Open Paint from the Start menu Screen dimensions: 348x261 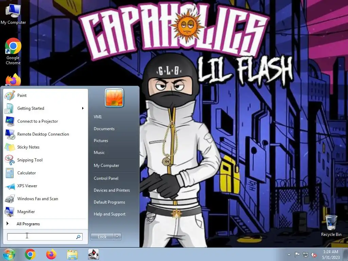tap(46, 95)
